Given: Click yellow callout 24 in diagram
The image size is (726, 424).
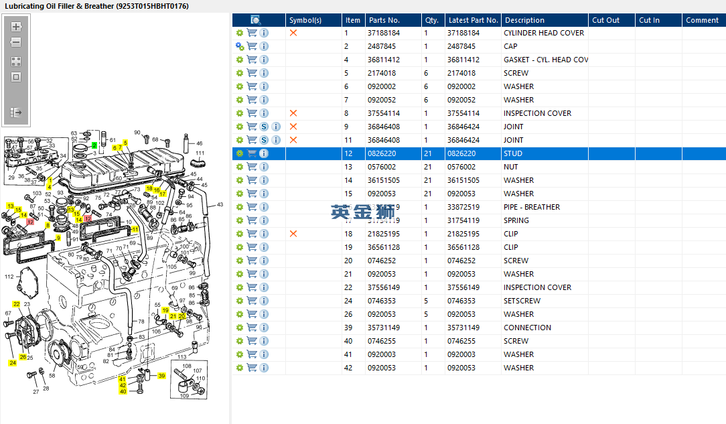Looking at the screenshot, I should click(x=12, y=363).
